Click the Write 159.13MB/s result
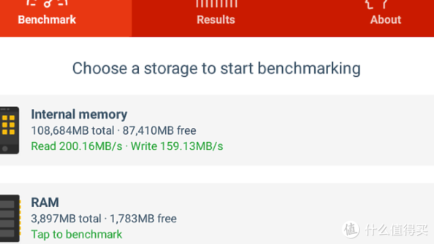The width and height of the screenshot is (434, 244). click(177, 146)
